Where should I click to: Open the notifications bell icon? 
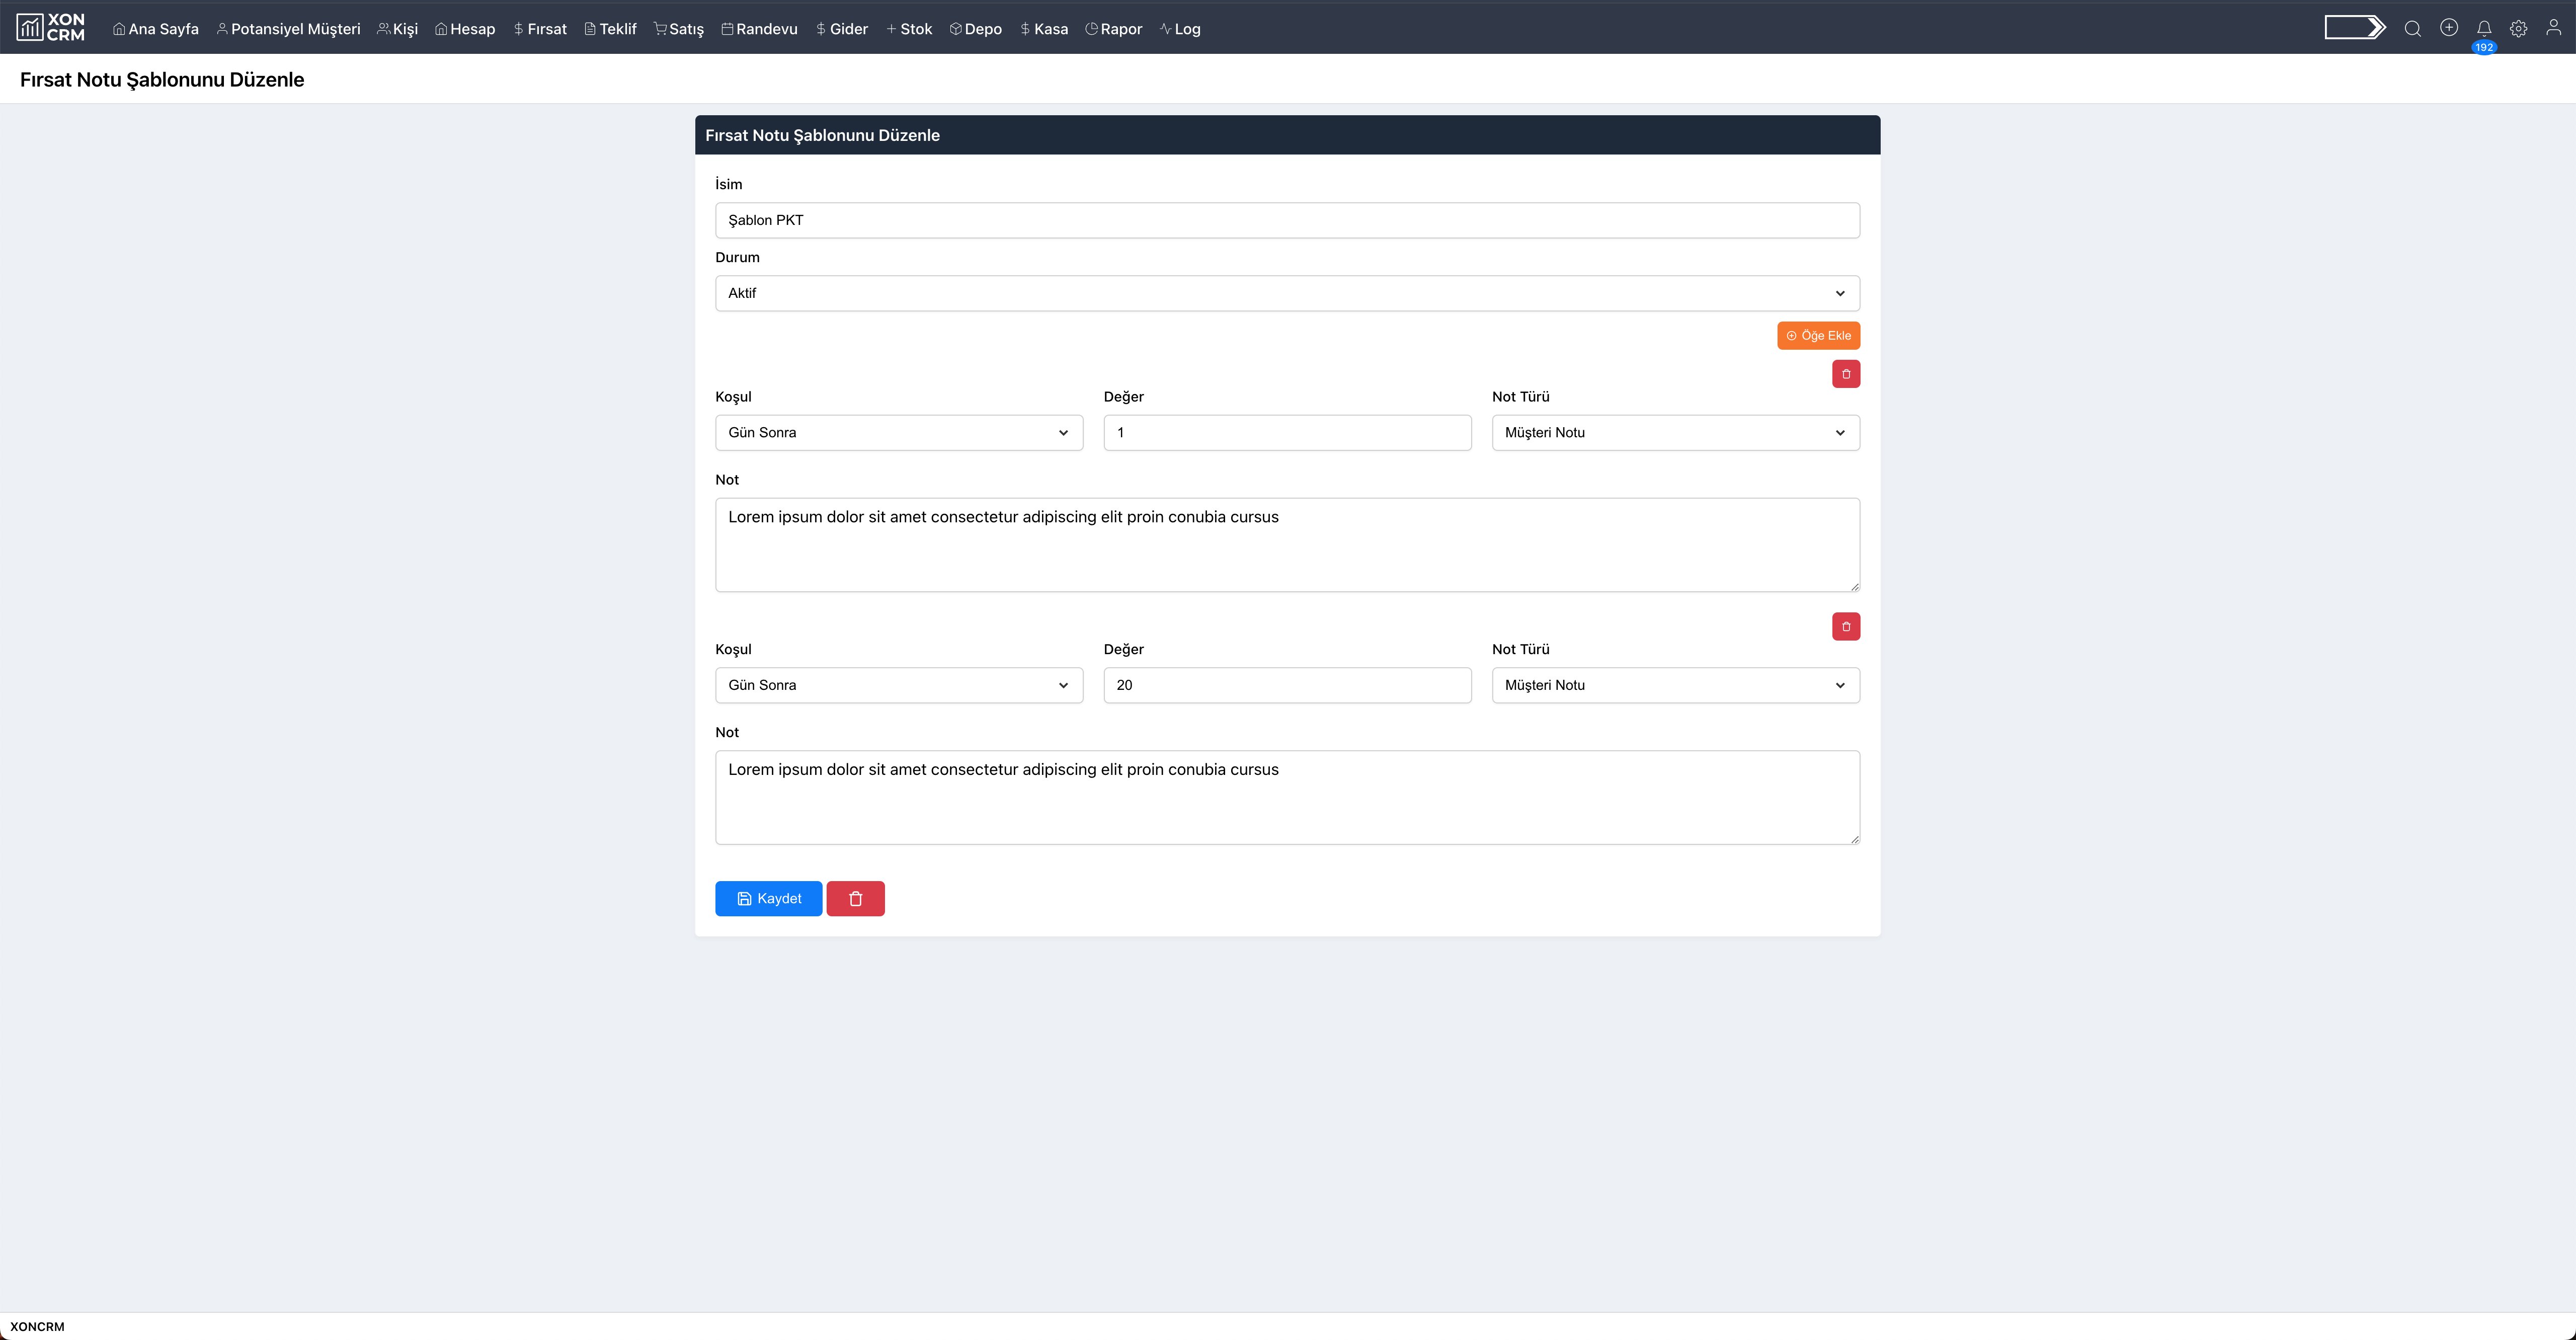pos(2483,29)
